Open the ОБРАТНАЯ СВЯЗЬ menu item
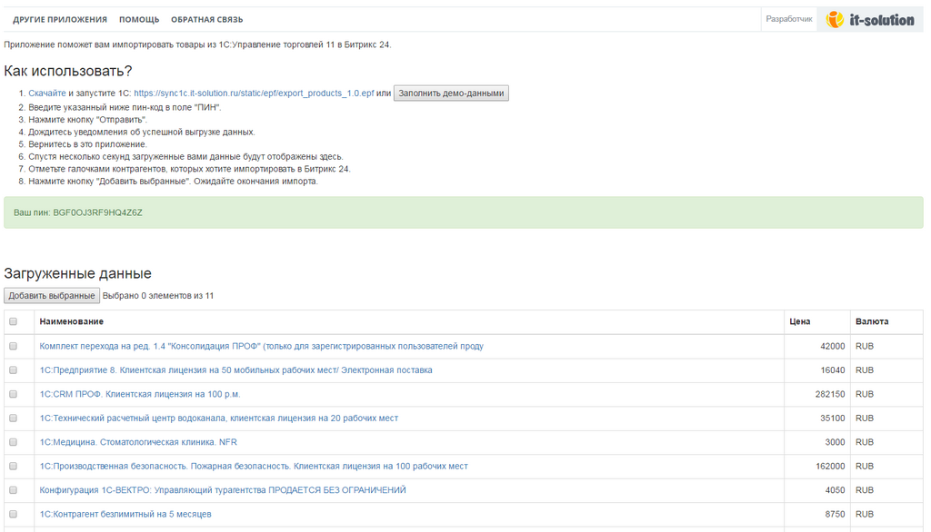 coord(206,20)
